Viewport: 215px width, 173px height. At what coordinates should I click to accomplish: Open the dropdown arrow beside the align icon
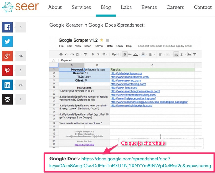coord(164,54)
